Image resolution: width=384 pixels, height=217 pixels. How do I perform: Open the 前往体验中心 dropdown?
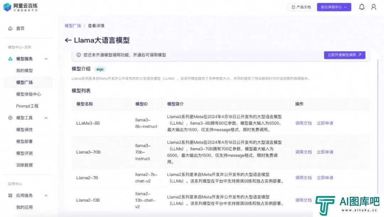[x=334, y=7]
